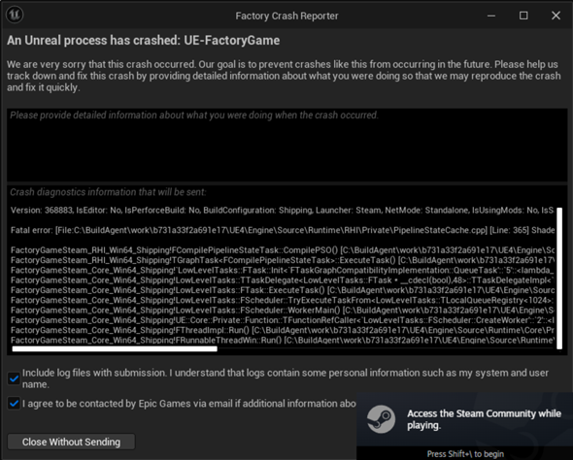This screenshot has height=460, width=573.
Task: Uncheck the Include log files with submission checkbox
Action: point(14,378)
